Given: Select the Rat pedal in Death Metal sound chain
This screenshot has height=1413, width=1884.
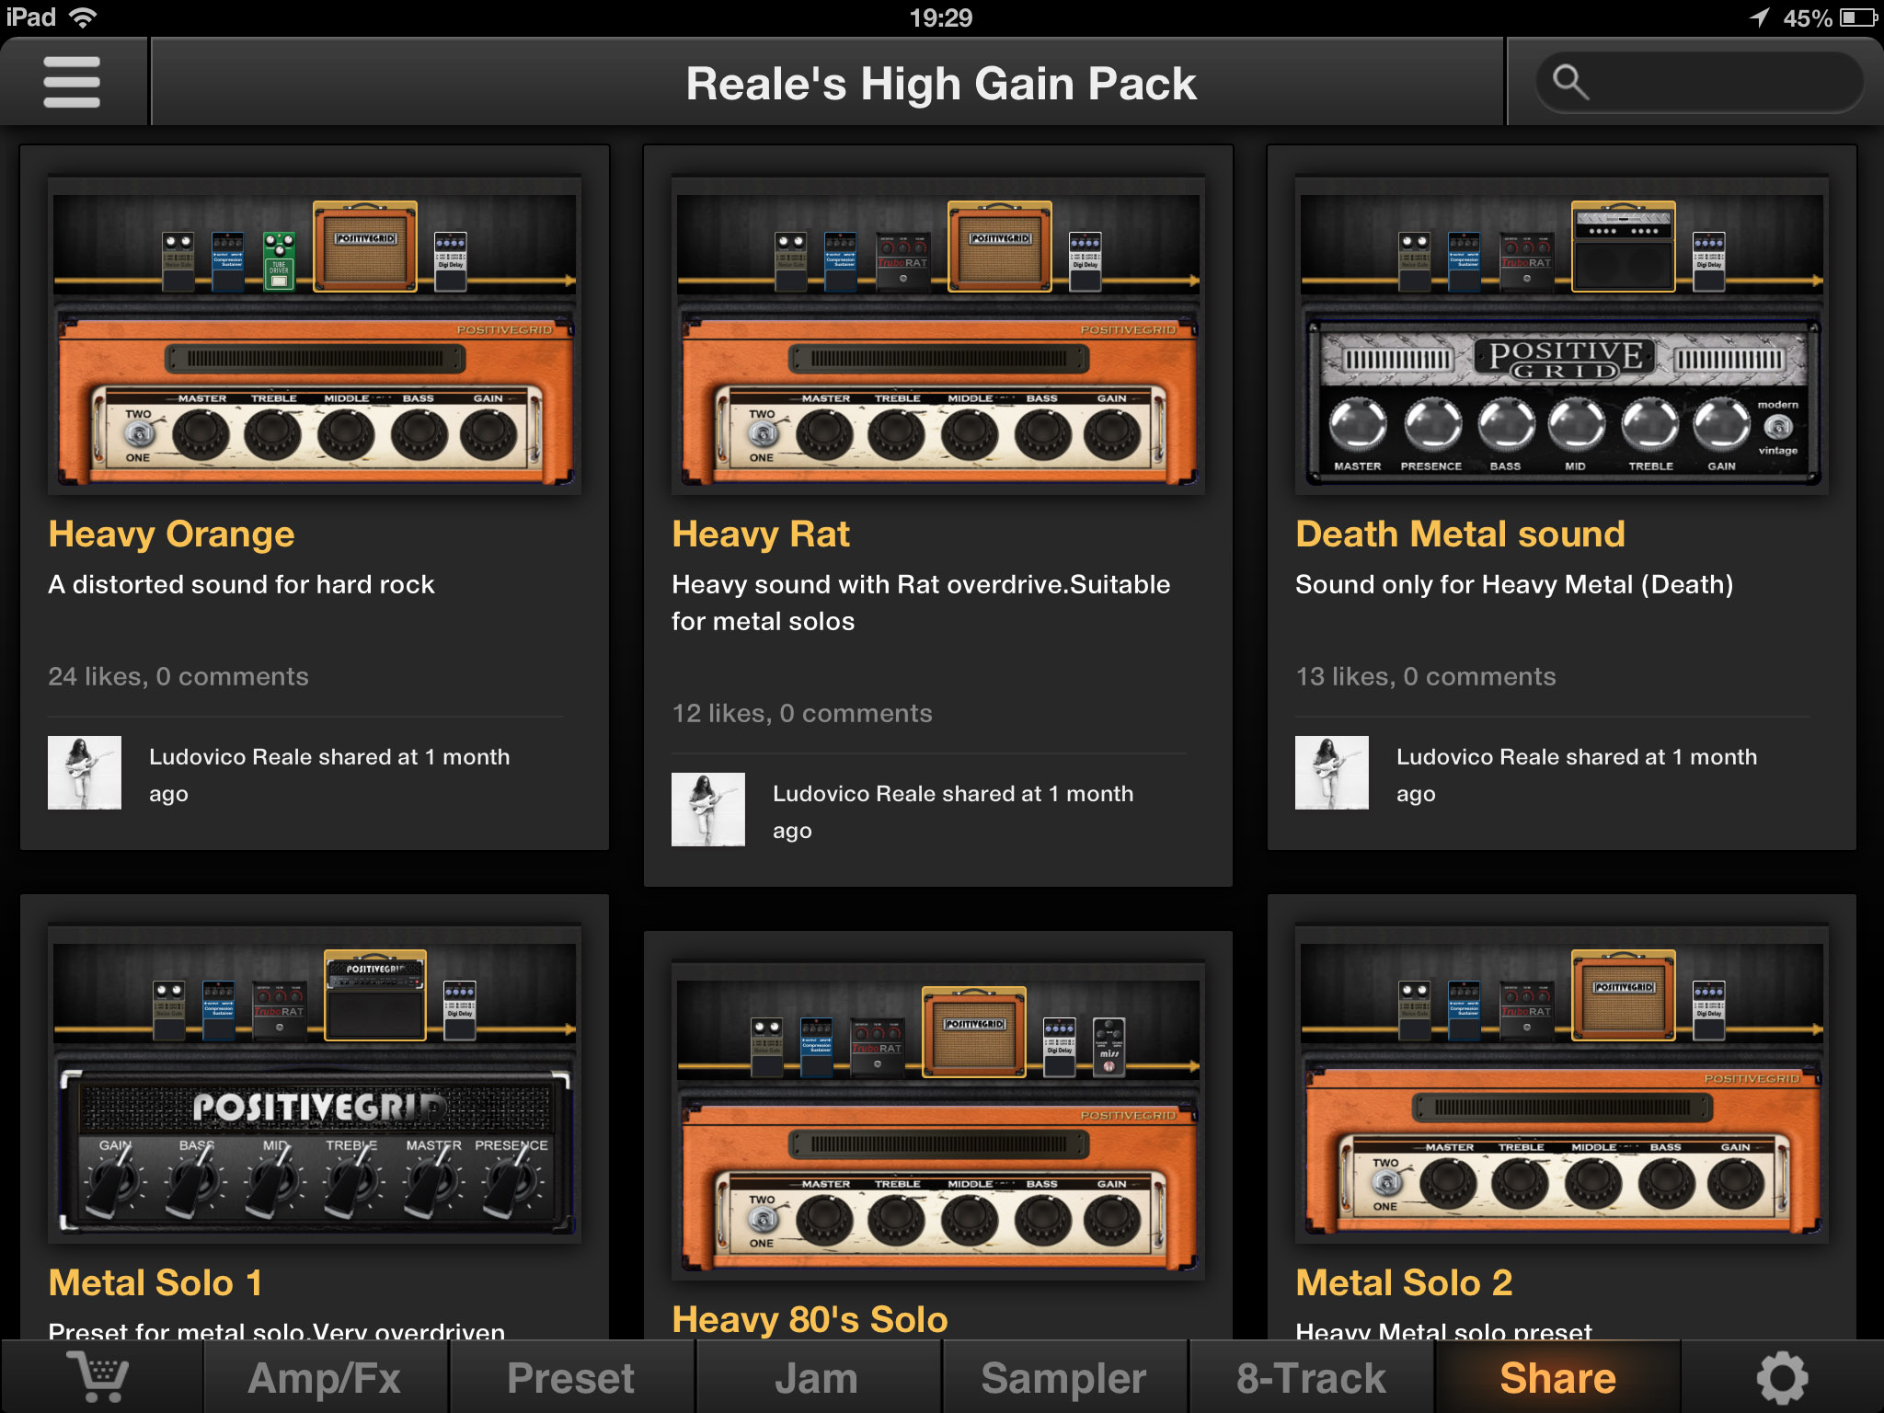Looking at the screenshot, I should tap(1526, 262).
